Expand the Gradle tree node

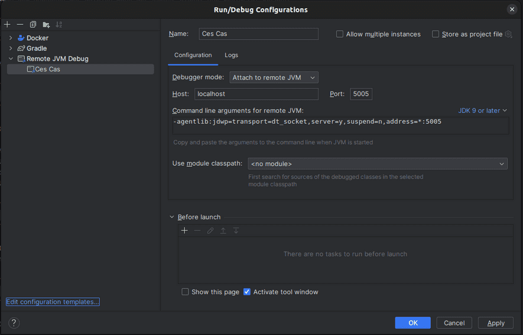[11, 48]
